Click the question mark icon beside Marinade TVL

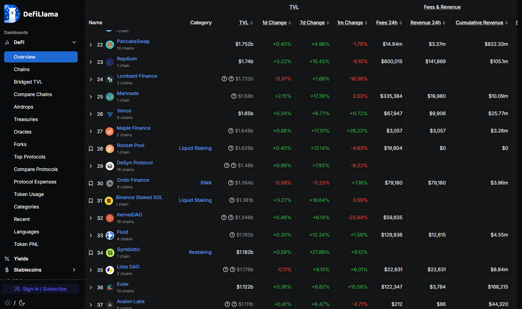coord(234,96)
